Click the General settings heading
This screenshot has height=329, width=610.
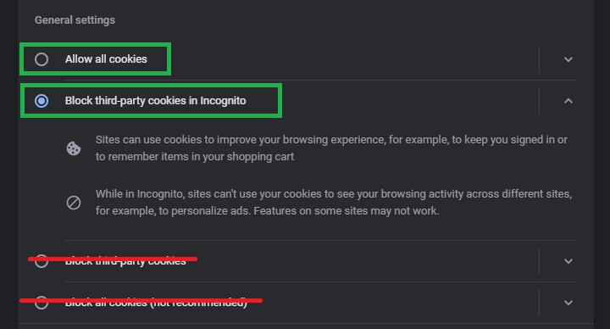coord(75,20)
